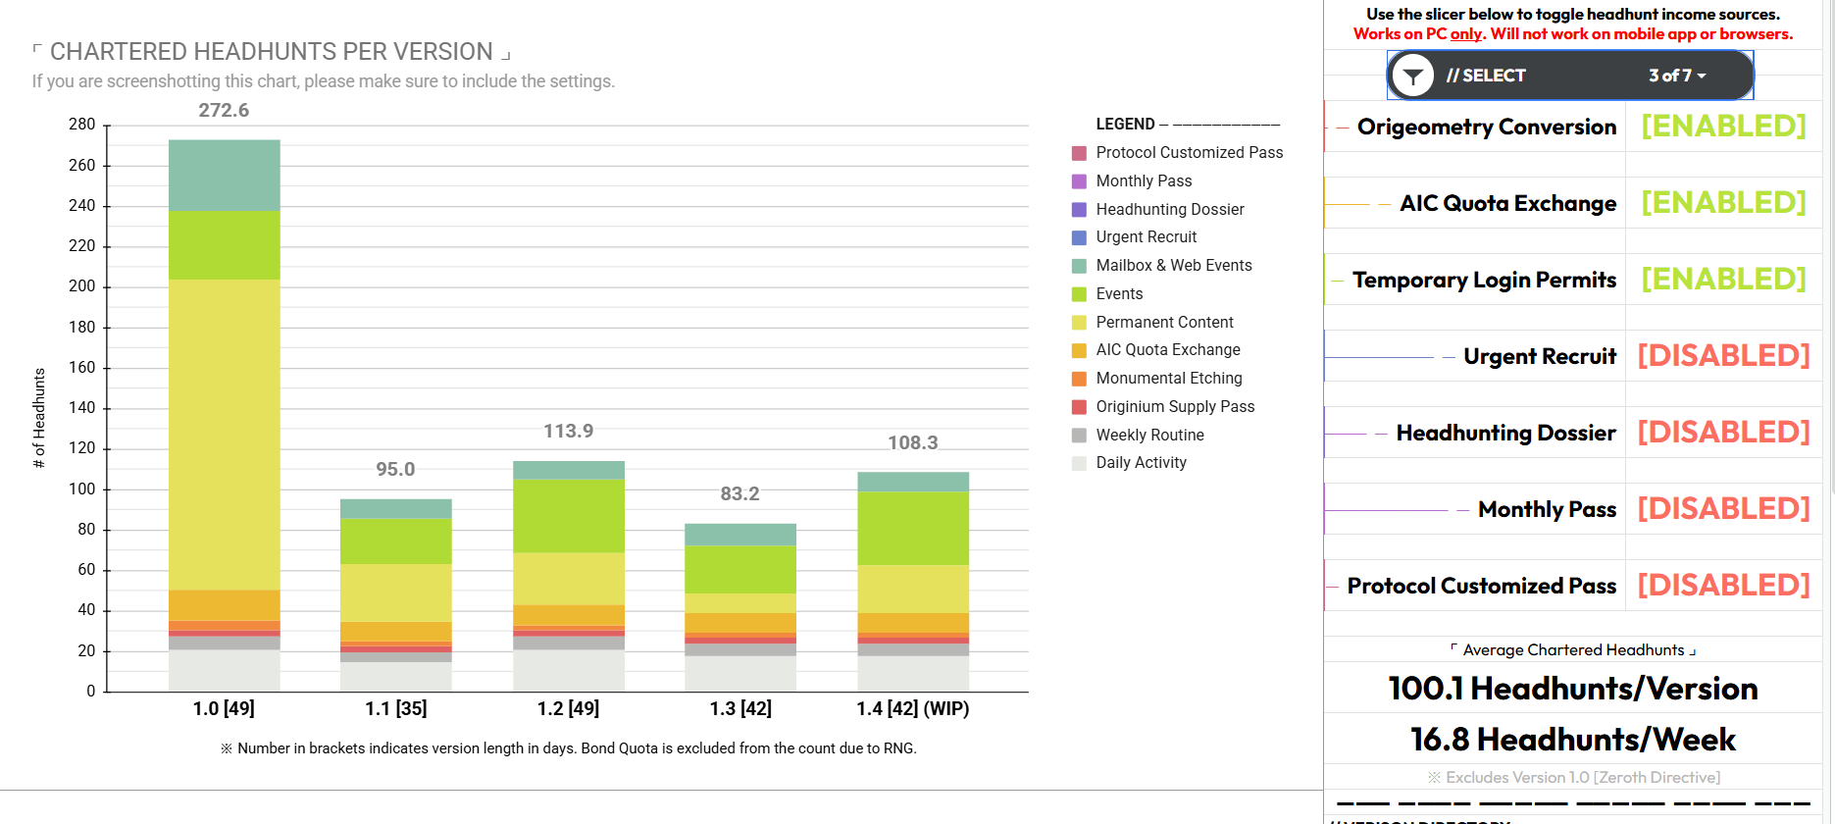
Task: Click the 1.2 [49] axis label
Action: (568, 708)
